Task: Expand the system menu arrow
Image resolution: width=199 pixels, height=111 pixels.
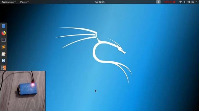Action: (196, 2)
